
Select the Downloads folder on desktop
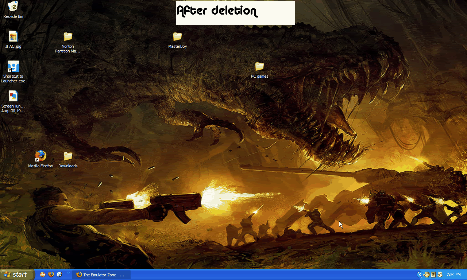pyautogui.click(x=68, y=156)
